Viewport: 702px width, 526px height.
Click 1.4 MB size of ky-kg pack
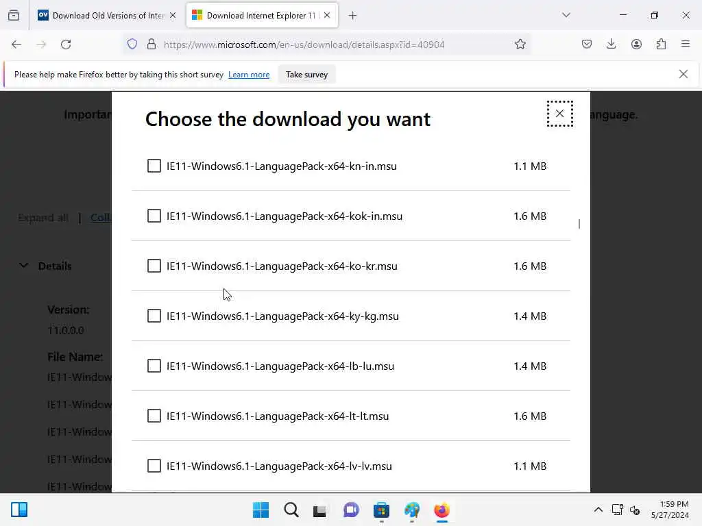[530, 316]
